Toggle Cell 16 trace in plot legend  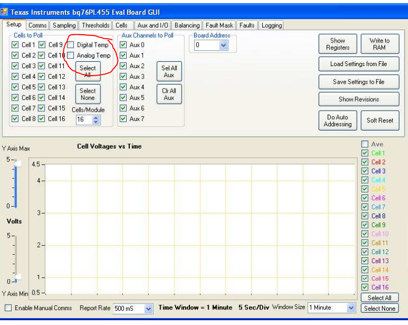pyautogui.click(x=365, y=287)
